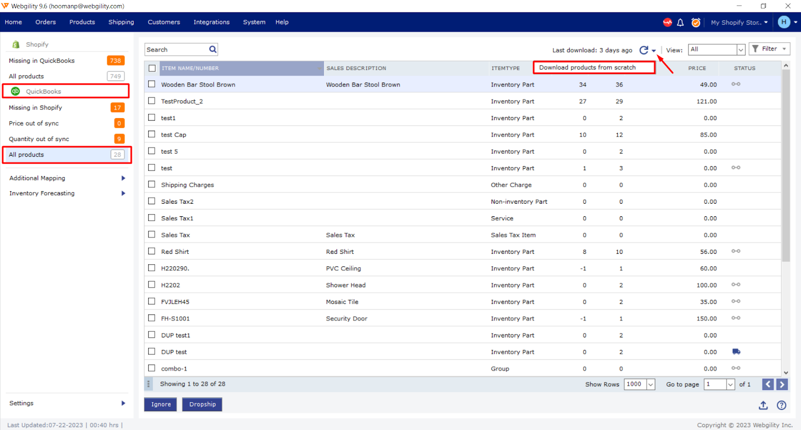The height and width of the screenshot is (430, 801).
Task: Go to previous page arrow button
Action: [768, 384]
